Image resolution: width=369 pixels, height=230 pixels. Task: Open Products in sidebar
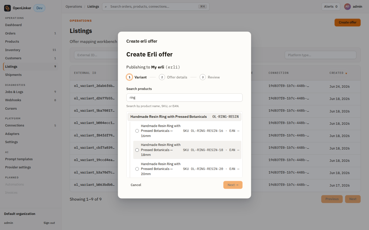tap(30, 42)
